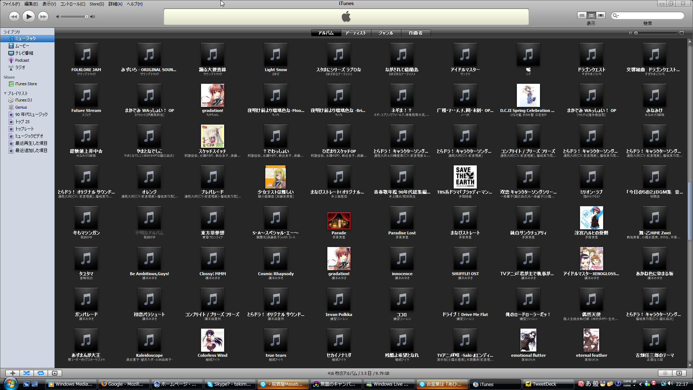Select ラジオ in library sidebar
This screenshot has width=693, height=390.
(x=27, y=68)
